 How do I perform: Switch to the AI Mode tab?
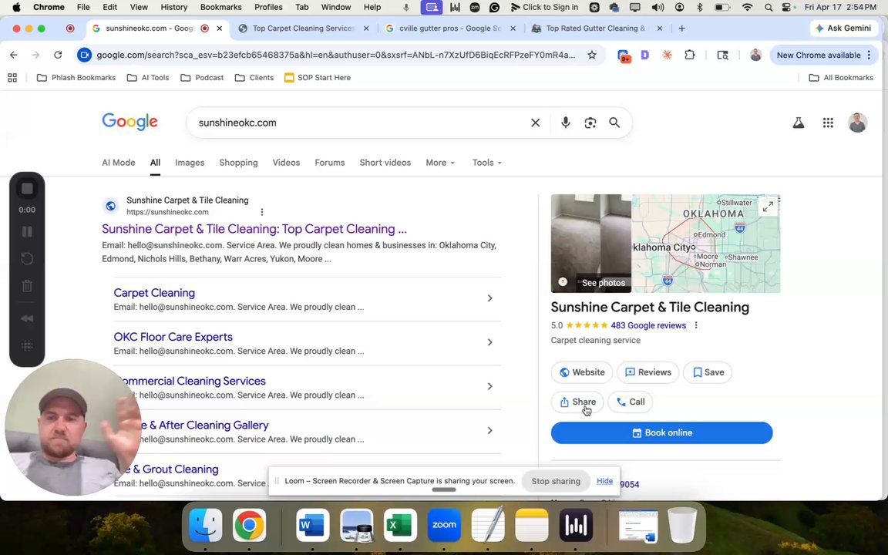point(119,163)
